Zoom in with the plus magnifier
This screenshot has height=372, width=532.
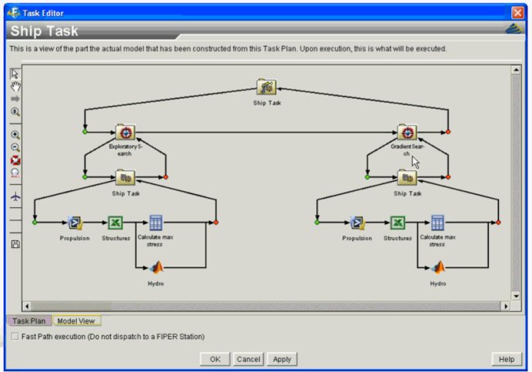click(x=15, y=135)
